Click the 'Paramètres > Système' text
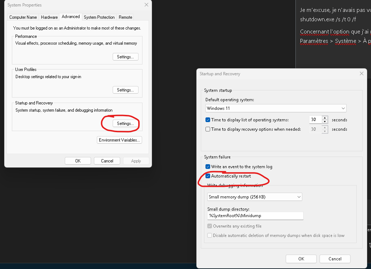Image resolution: width=371 pixels, height=269 pixels. tap(328, 41)
